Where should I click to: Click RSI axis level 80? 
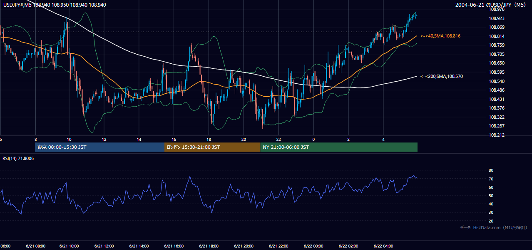coord(491,170)
